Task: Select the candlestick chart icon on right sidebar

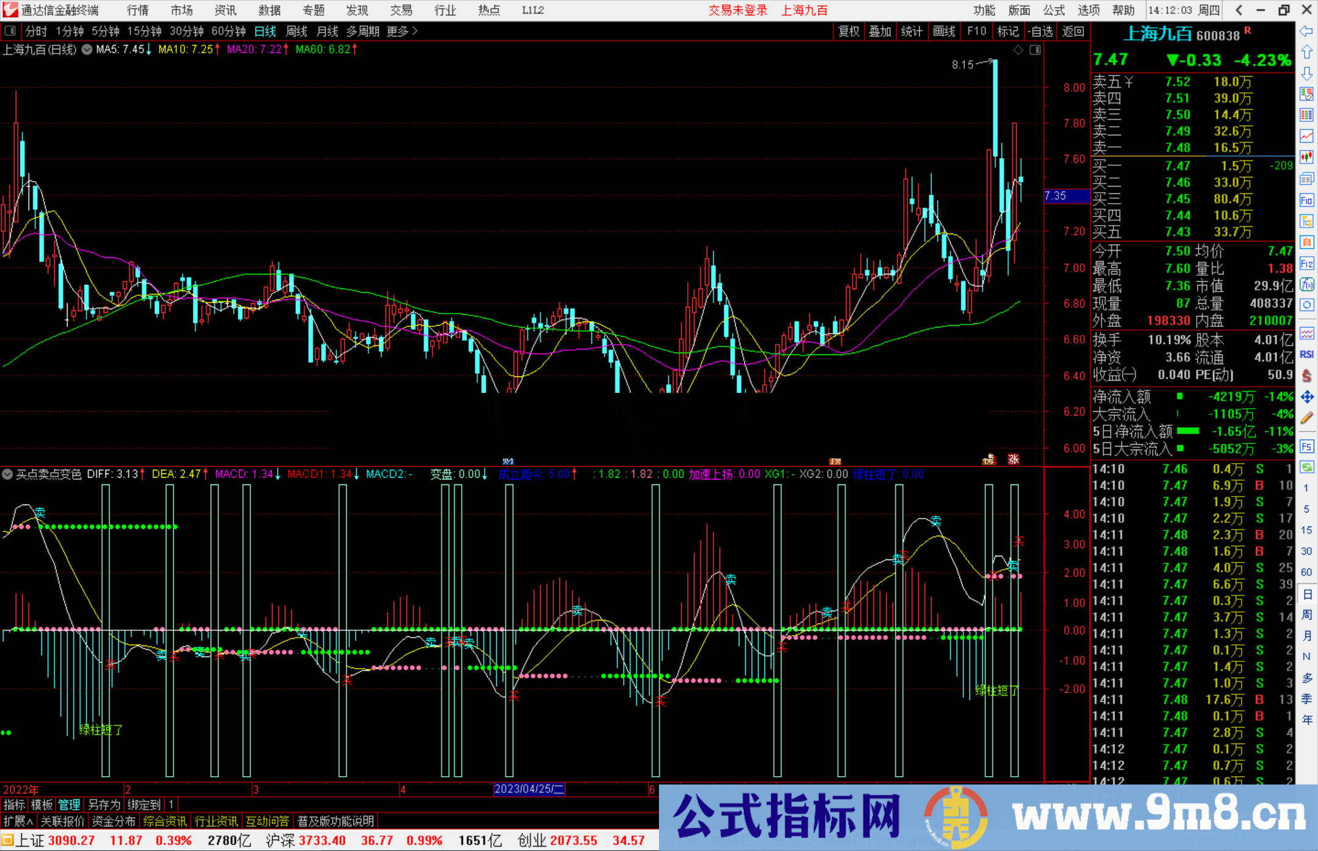Action: tap(1307, 157)
